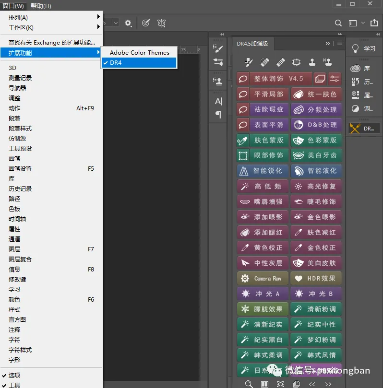Open the clone source stamp panel icon

[218, 81]
